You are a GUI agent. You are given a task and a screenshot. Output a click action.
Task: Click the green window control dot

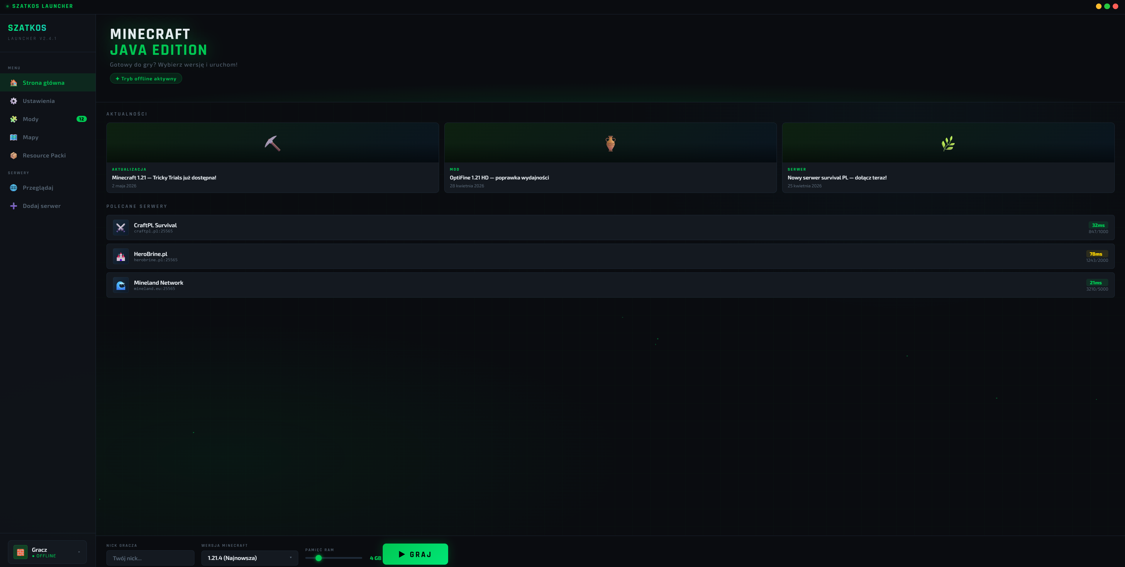[x=1107, y=6]
